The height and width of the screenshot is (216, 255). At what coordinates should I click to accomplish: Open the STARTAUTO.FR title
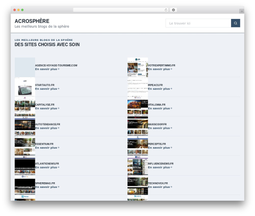(x=45, y=85)
